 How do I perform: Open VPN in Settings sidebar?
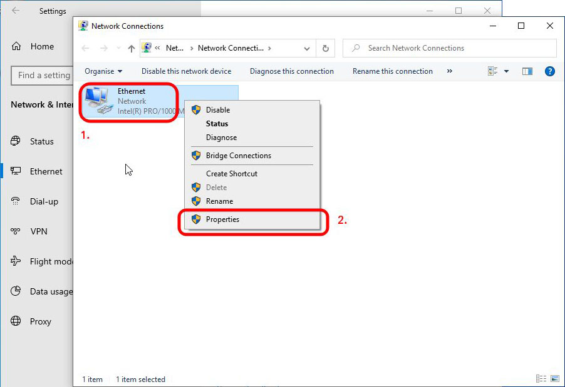point(39,231)
